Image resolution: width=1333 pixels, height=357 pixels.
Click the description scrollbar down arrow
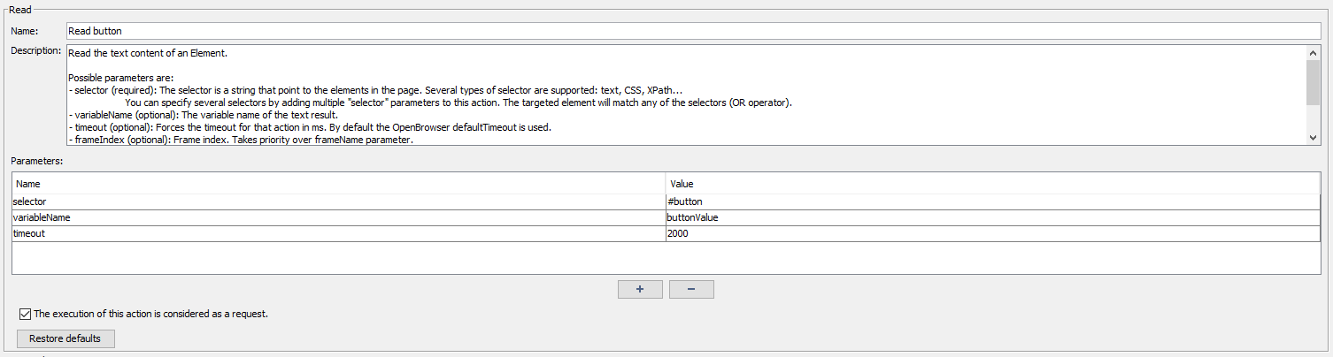(x=1313, y=137)
